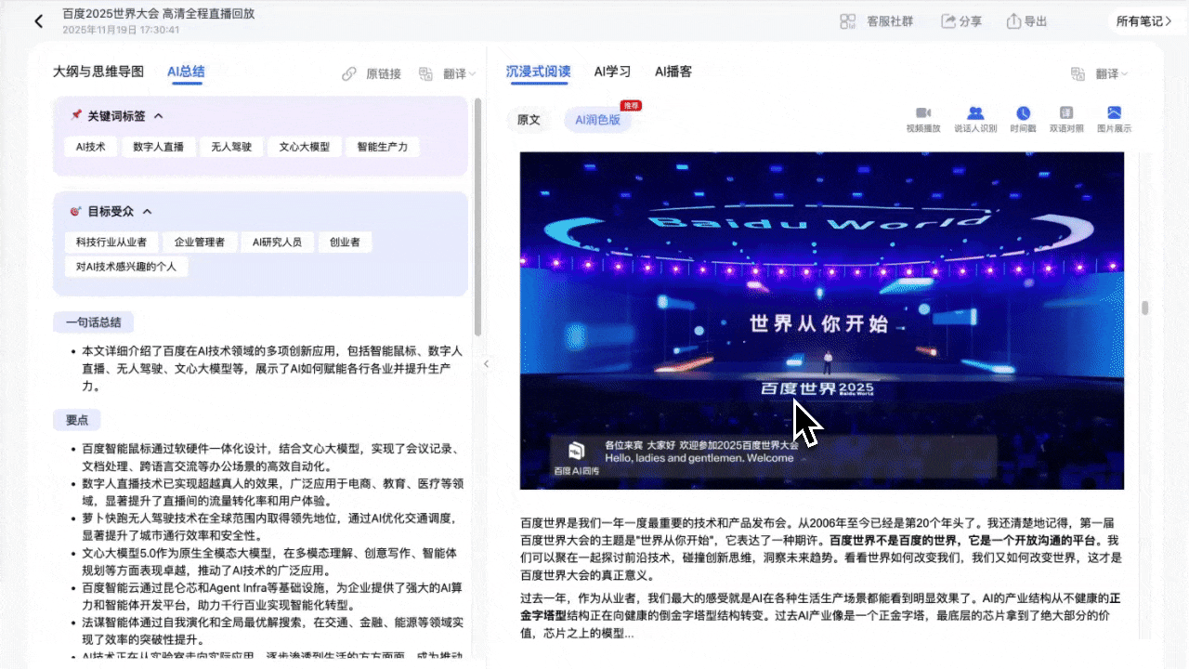
Task: Click the Baidu World video thumbnail
Action: pyautogui.click(x=822, y=321)
